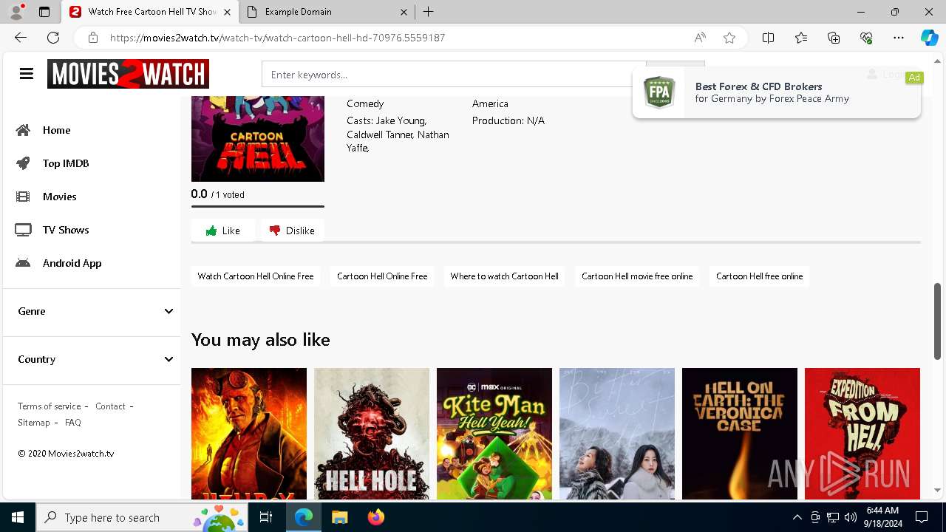The height and width of the screenshot is (532, 946).
Task: Click the Movies film strip icon
Action: 23,197
